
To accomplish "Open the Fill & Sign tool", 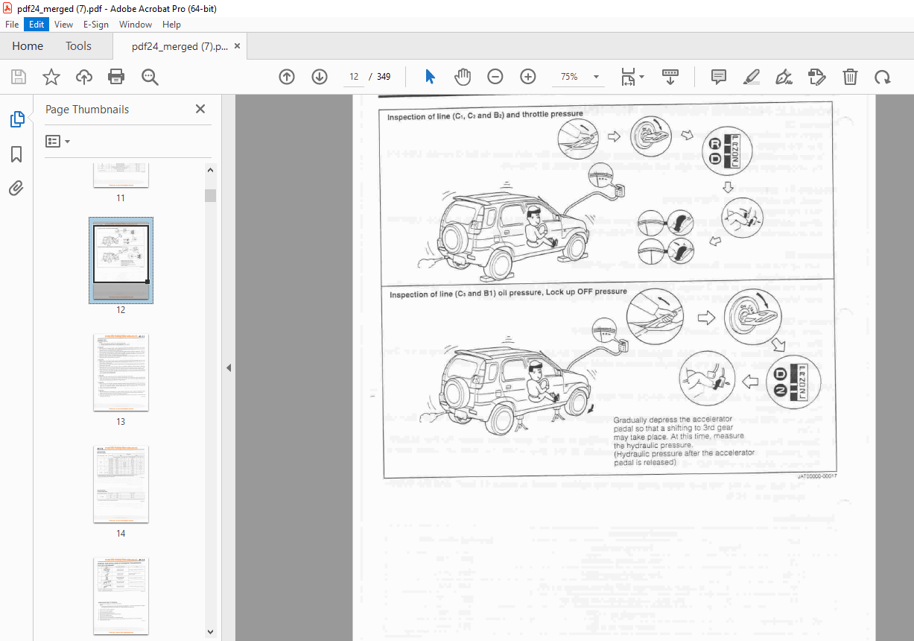I will pos(783,76).
